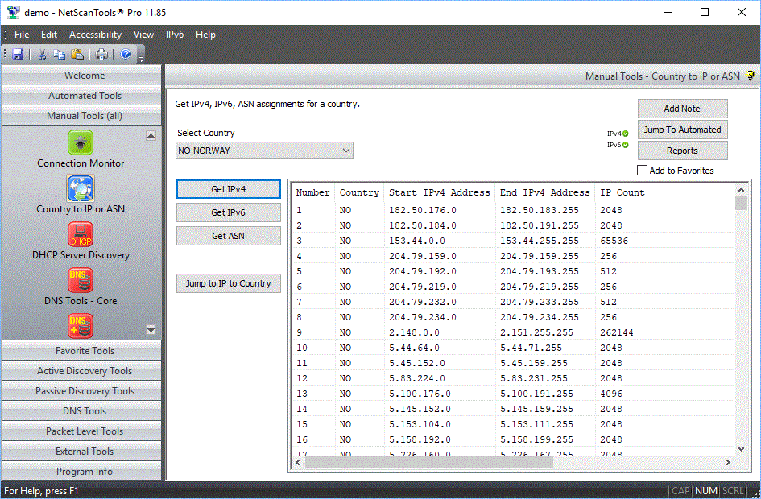This screenshot has height=499, width=761.
Task: Click the IPv6 green status indicator
Action: [626, 145]
